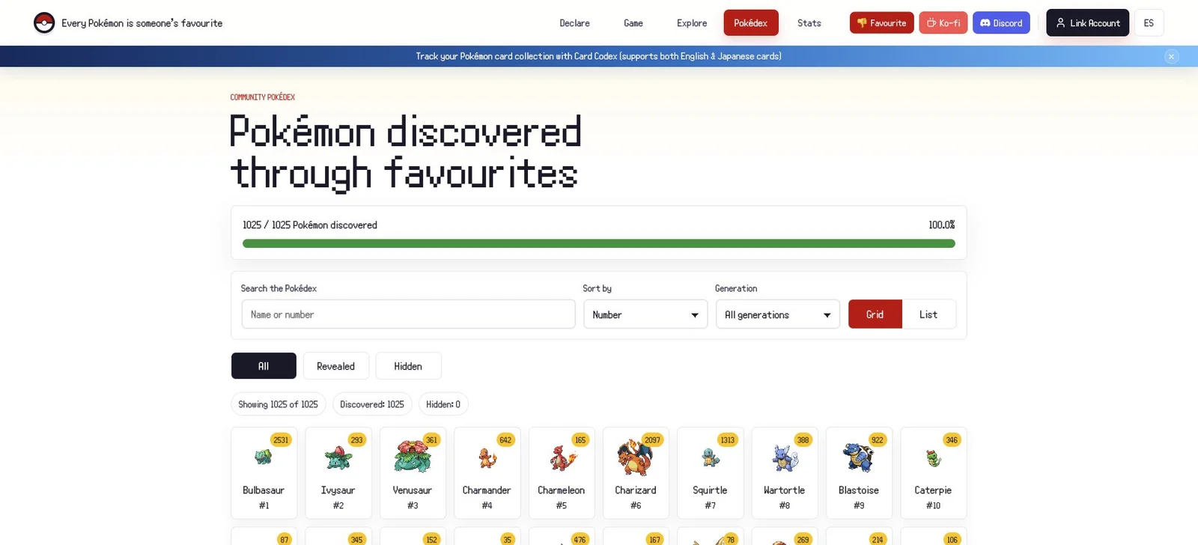The width and height of the screenshot is (1198, 545).
Task: Select the Ivysaur sprite
Action: [x=338, y=457]
